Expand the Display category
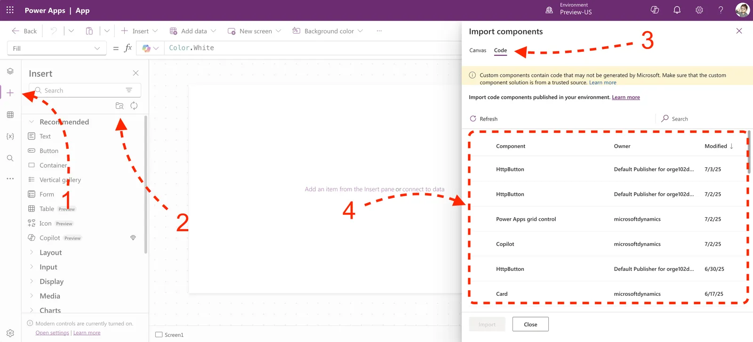This screenshot has height=342, width=753. point(32,281)
